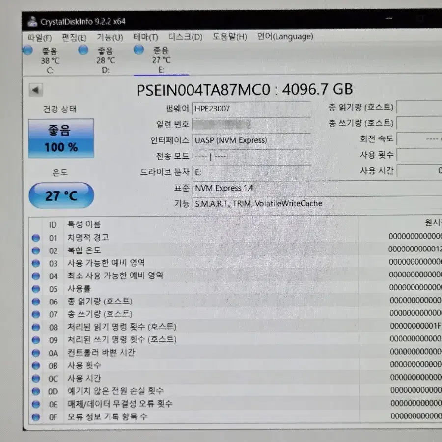The width and height of the screenshot is (442, 442).
Task: Click the E: drive blue status orb
Action: [138, 50]
